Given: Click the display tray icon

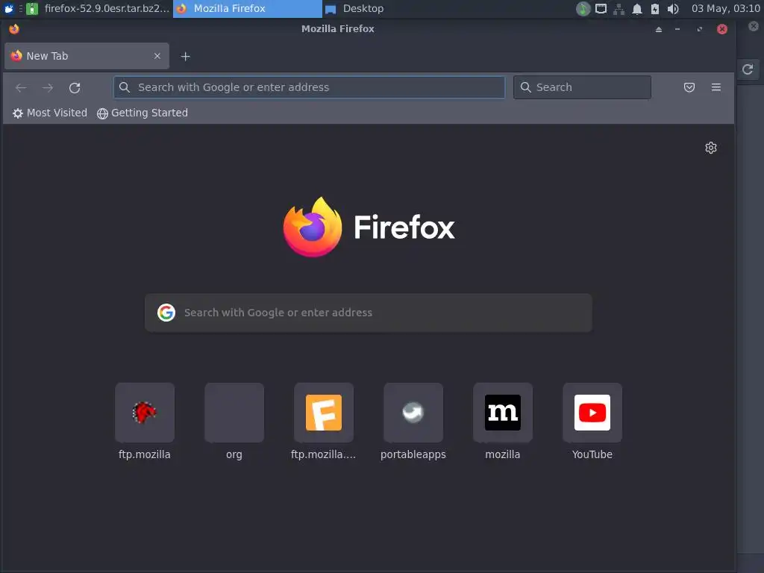Looking at the screenshot, I should pyautogui.click(x=601, y=9).
